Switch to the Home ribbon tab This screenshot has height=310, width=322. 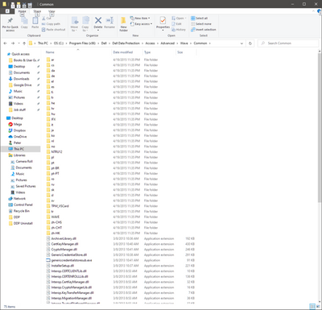[22, 11]
